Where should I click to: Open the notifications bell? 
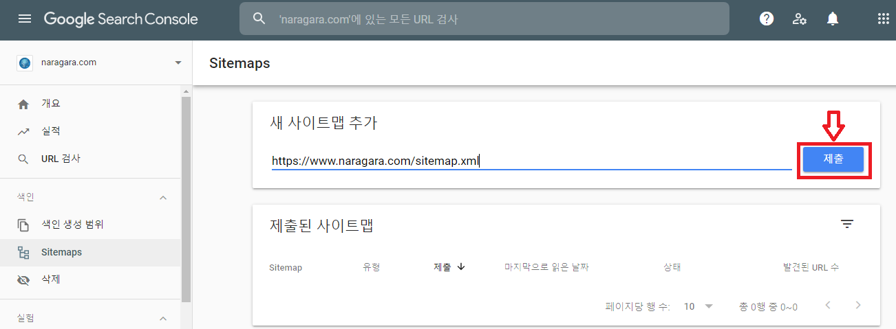(833, 19)
